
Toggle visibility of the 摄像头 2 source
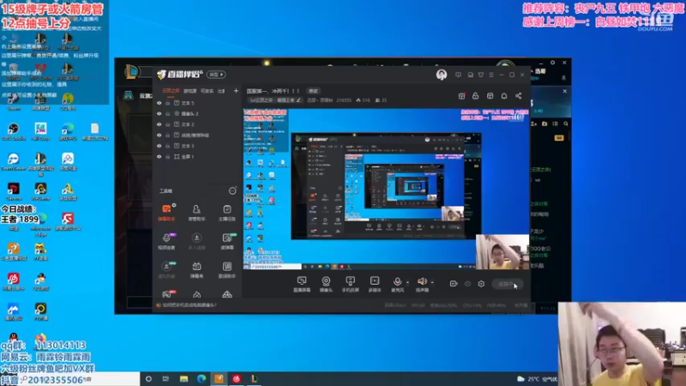159,114
